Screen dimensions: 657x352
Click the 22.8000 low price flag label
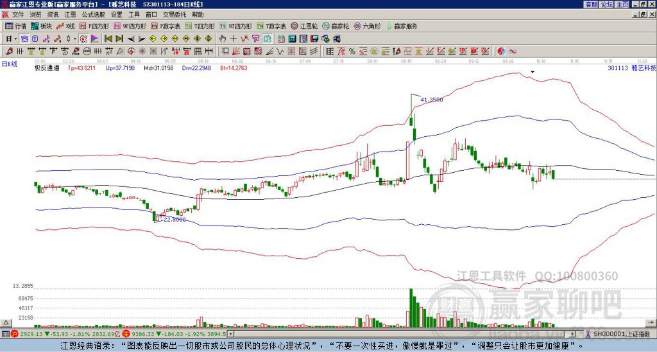175,220
